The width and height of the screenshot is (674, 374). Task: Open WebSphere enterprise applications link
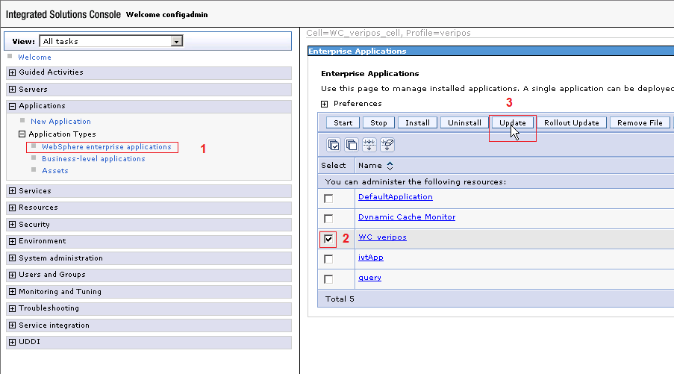click(x=106, y=147)
